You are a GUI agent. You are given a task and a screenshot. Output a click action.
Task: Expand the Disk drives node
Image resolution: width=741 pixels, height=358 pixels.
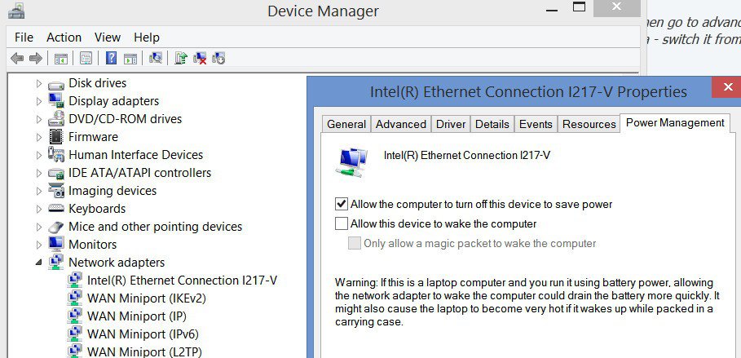click(x=39, y=84)
